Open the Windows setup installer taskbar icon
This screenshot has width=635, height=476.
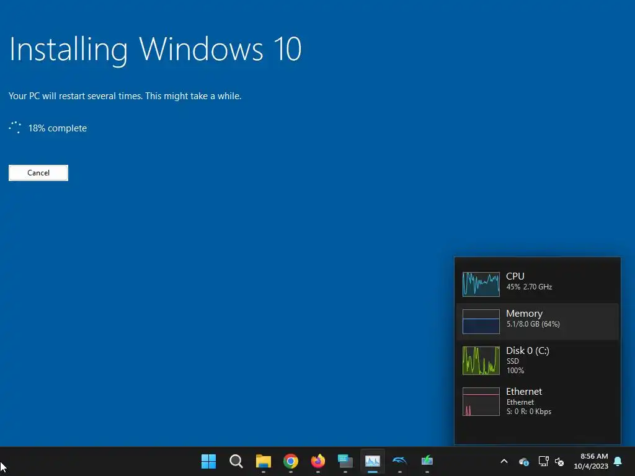(427, 461)
